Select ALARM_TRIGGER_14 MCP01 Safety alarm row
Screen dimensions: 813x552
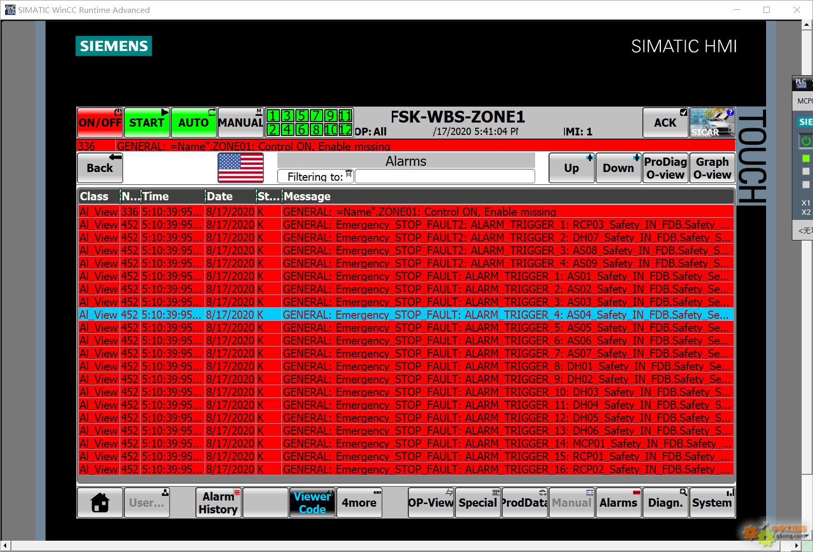(406, 443)
